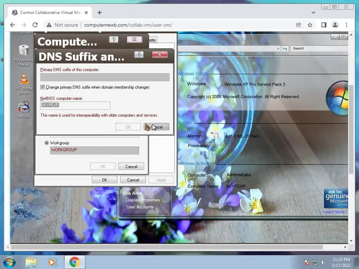Click Windows XP Pro Service Pack 3 text
Screen dimensions: 359x269
pyautogui.click(x=255, y=84)
